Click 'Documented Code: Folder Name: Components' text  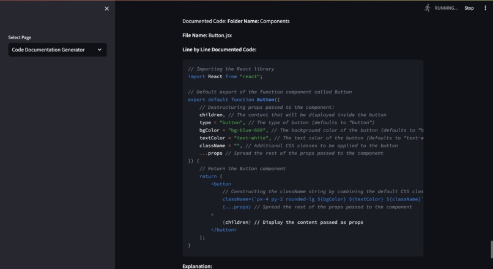pos(236,21)
